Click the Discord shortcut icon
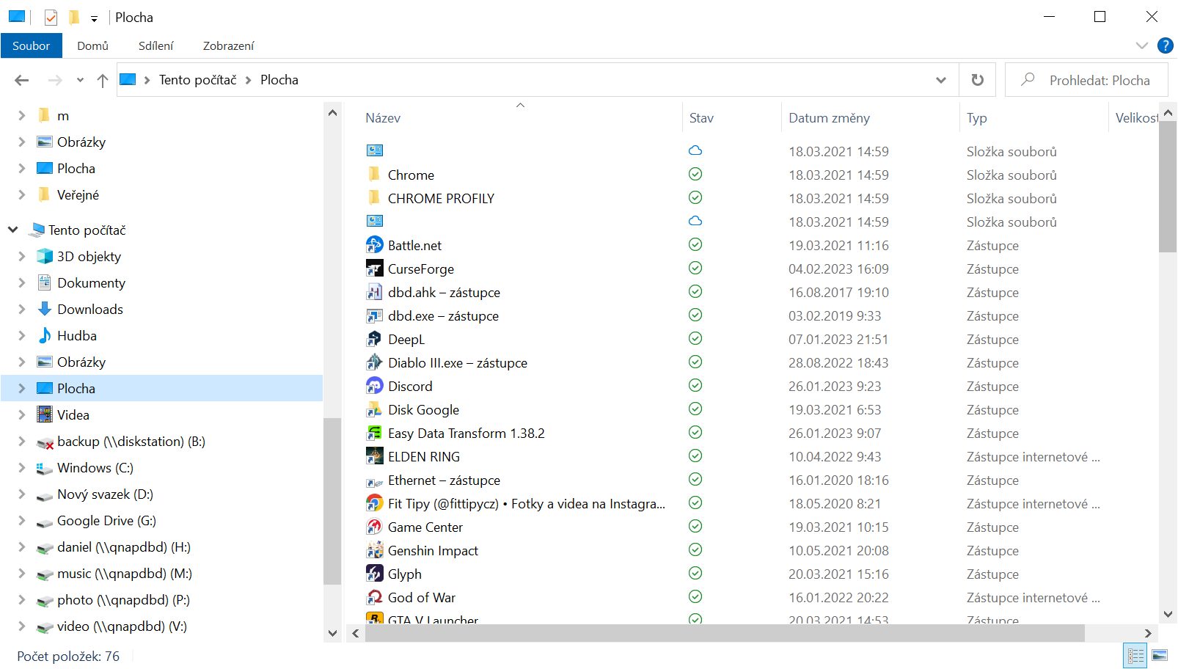The height and width of the screenshot is (669, 1178). (374, 386)
